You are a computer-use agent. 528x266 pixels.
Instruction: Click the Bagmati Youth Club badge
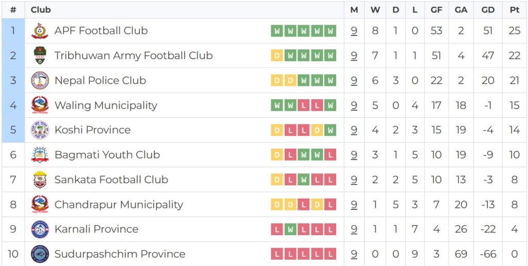(x=40, y=155)
